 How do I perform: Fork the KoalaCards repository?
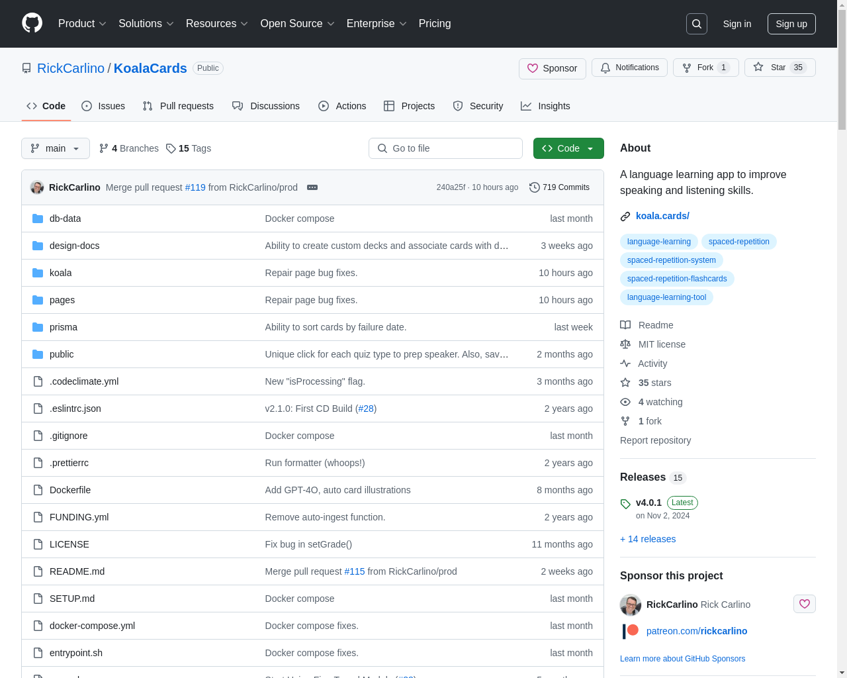706,68
